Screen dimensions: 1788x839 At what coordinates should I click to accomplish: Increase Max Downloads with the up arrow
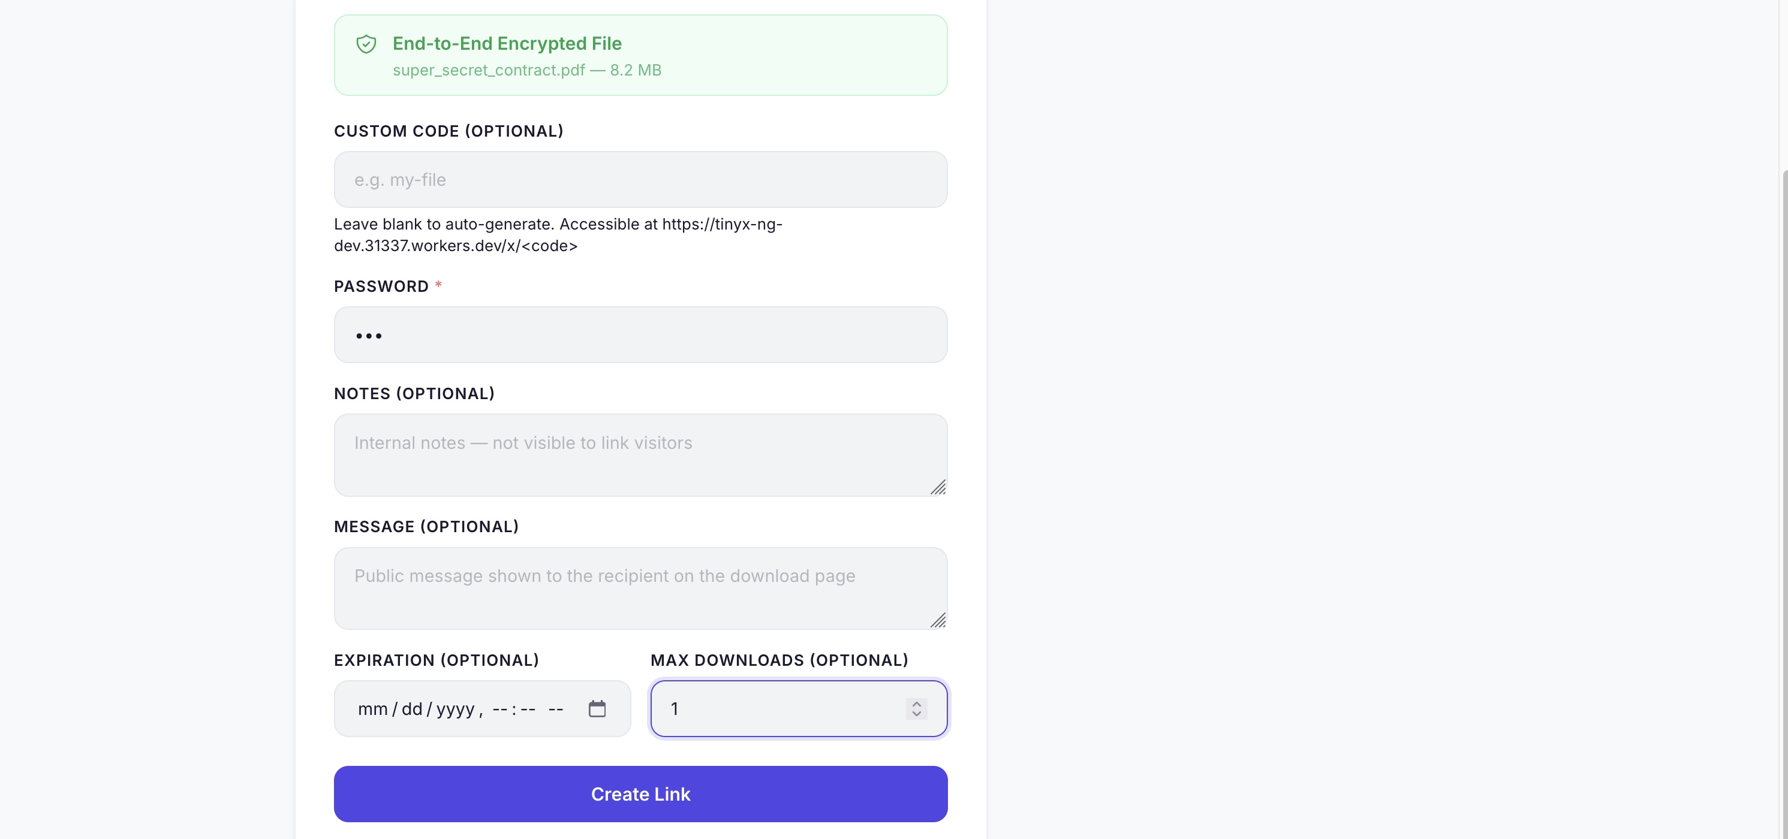[x=916, y=703]
